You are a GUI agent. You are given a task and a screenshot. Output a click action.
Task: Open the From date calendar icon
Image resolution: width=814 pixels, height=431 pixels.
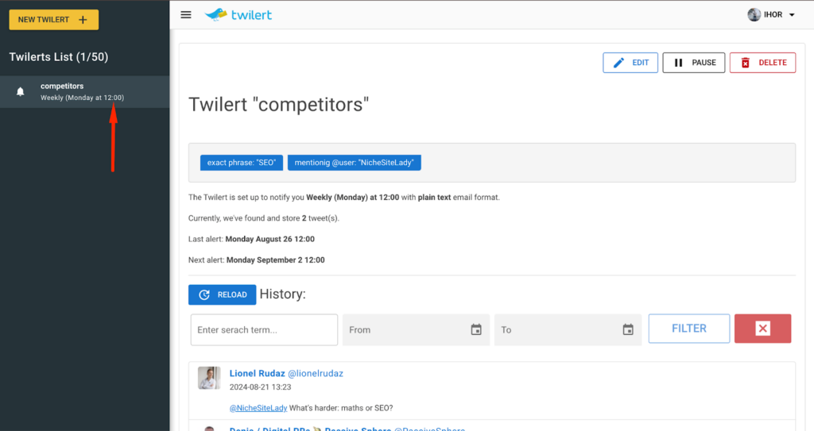pos(476,329)
